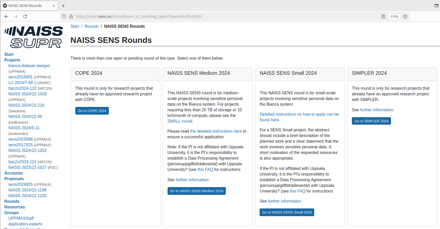
Task: Open 'the detailed instructions here' link
Action: point(216,131)
